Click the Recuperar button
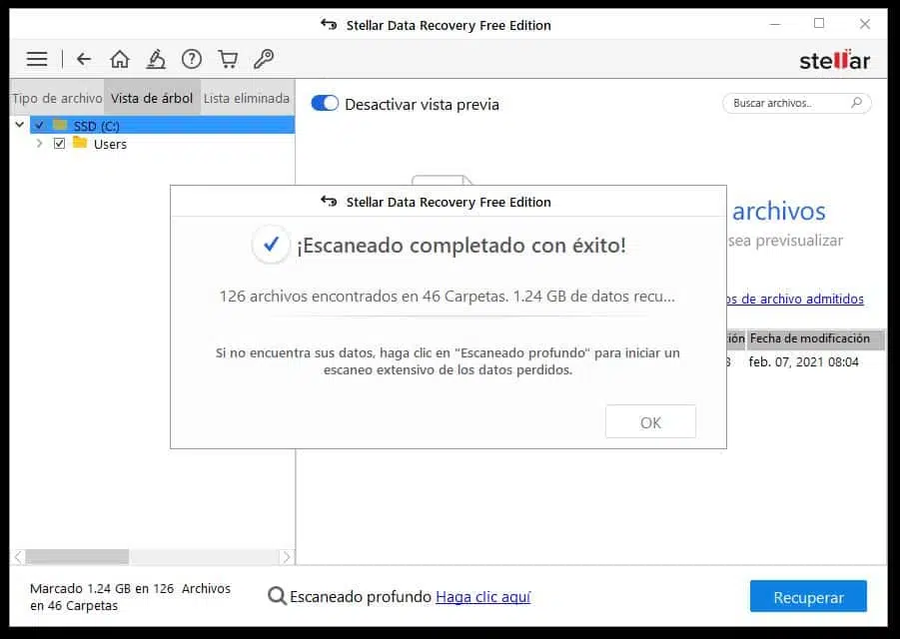 pyautogui.click(x=808, y=596)
